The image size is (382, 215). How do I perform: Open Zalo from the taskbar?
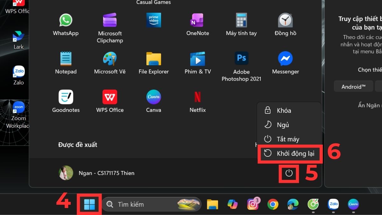coord(333,204)
